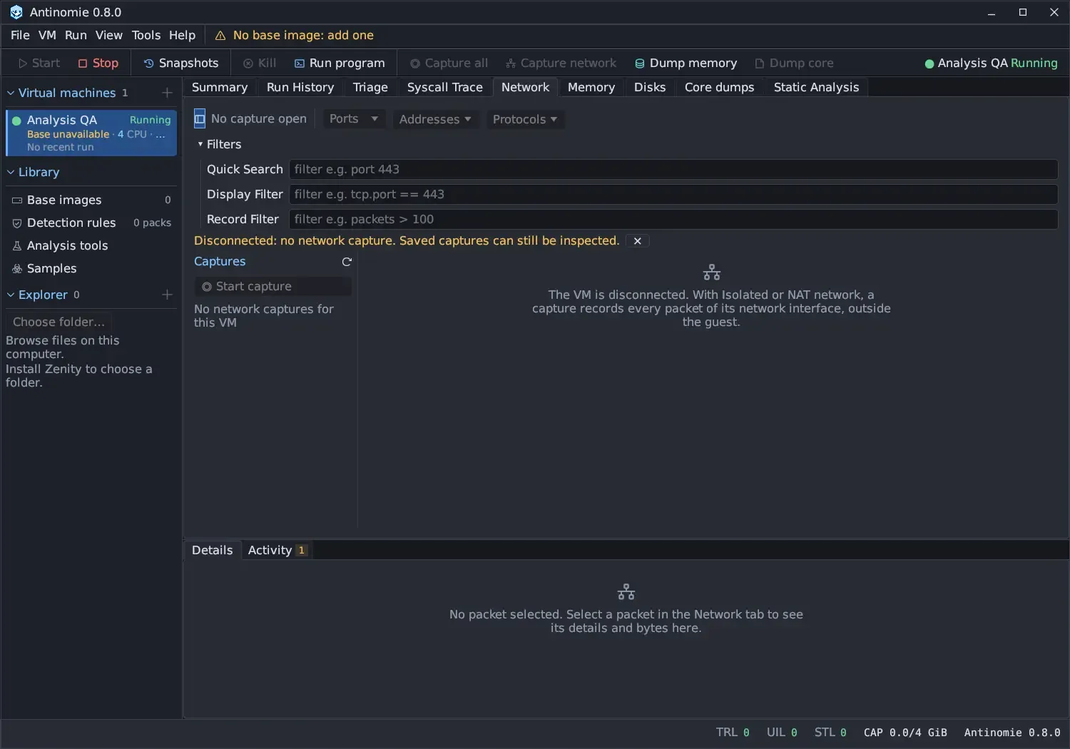Switch to the Syscall Trace tab
This screenshot has height=749, width=1070.
tap(445, 87)
